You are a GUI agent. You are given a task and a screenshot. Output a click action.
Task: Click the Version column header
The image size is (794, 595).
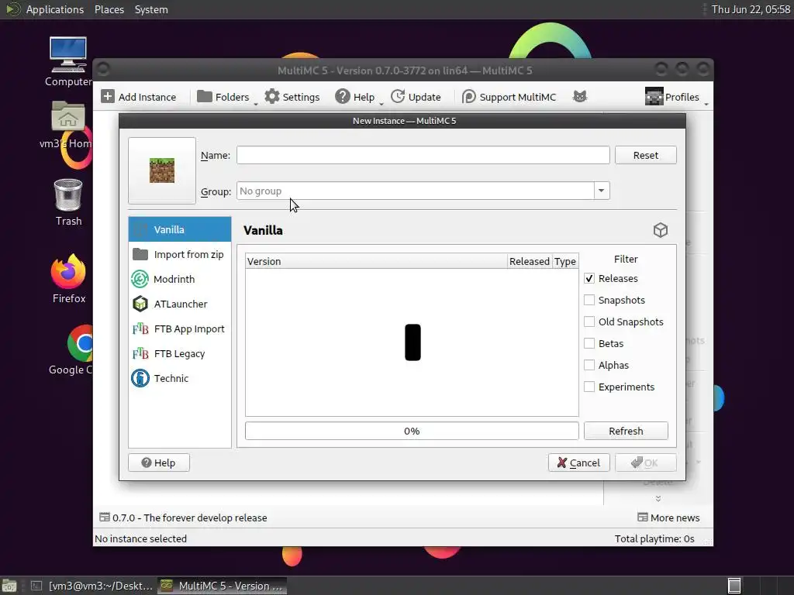coord(376,261)
